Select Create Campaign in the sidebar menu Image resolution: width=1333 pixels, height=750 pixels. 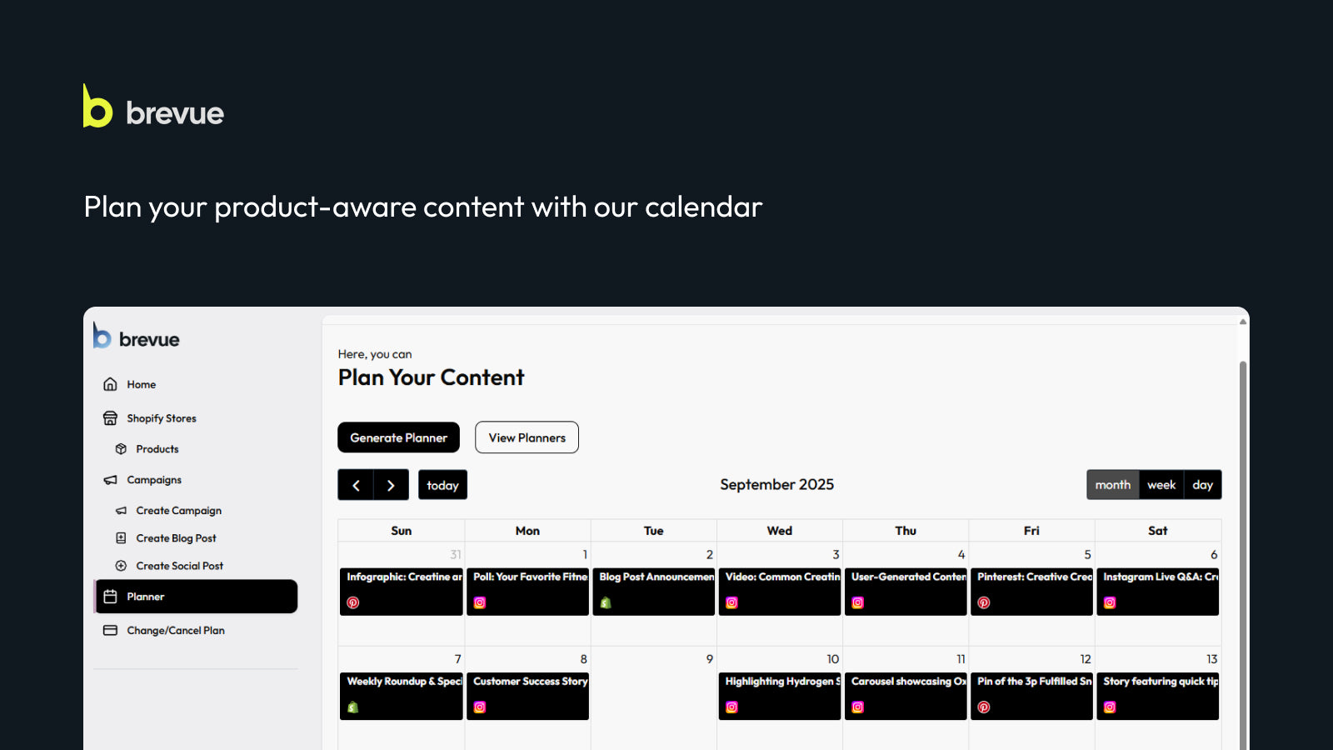tap(178, 510)
